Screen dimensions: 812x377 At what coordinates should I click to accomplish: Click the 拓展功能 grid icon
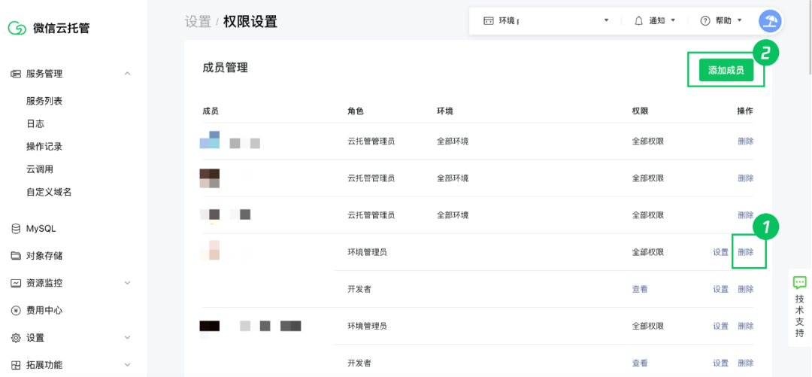coord(16,365)
